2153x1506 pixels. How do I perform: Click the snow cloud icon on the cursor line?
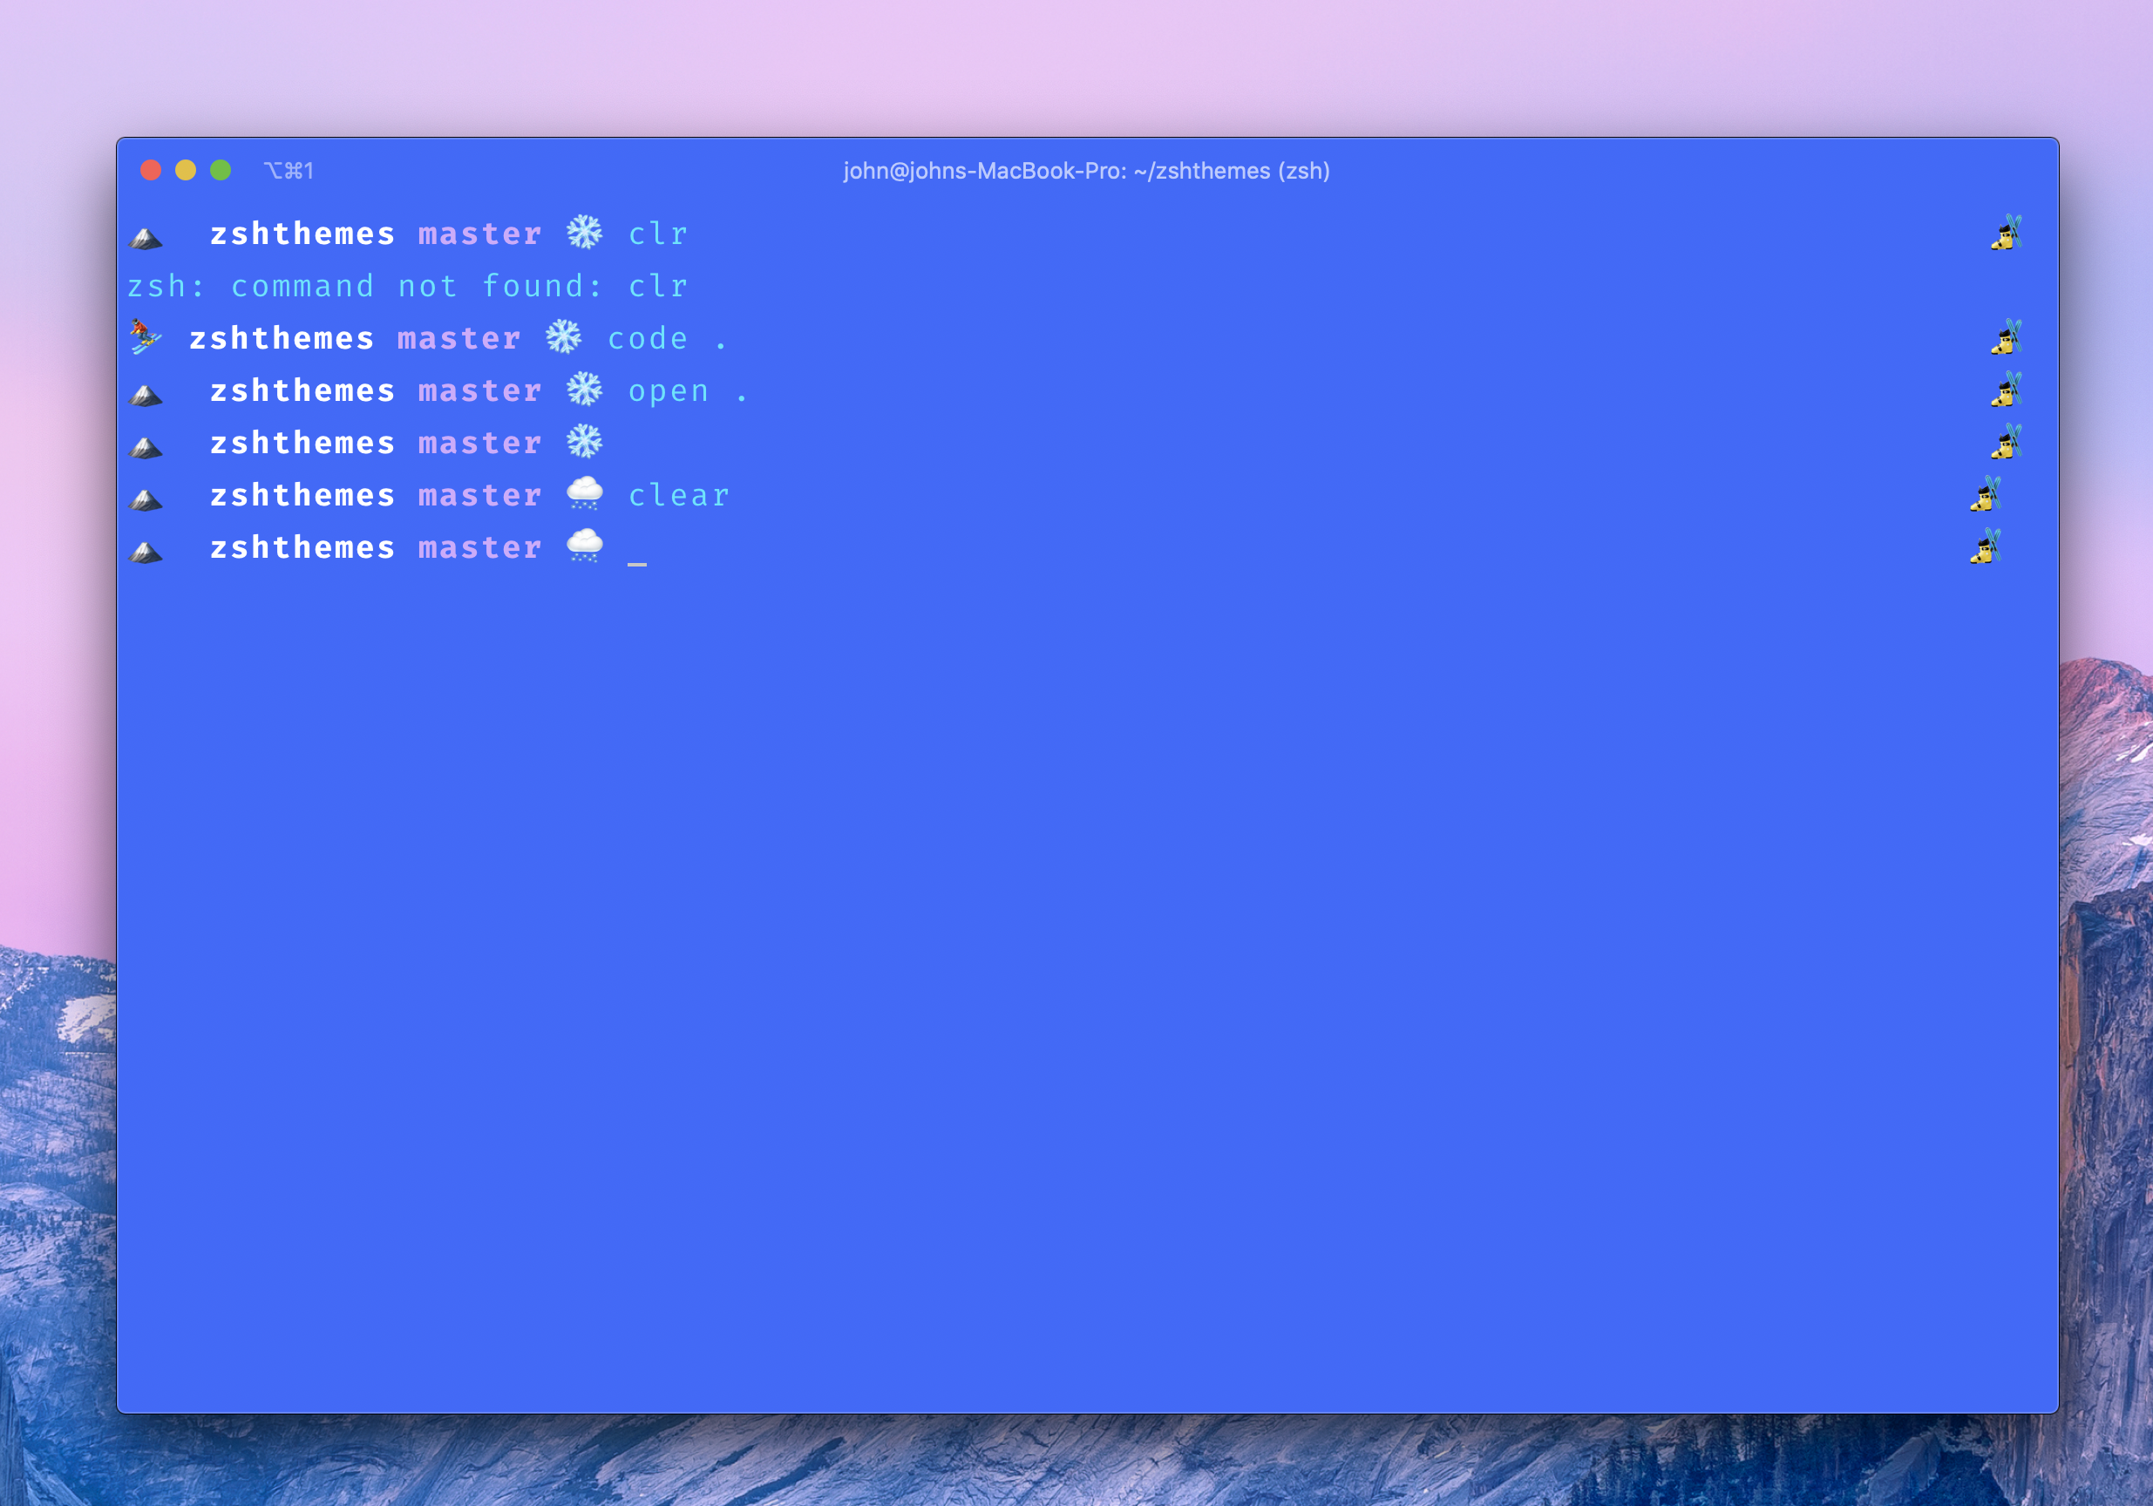point(584,546)
